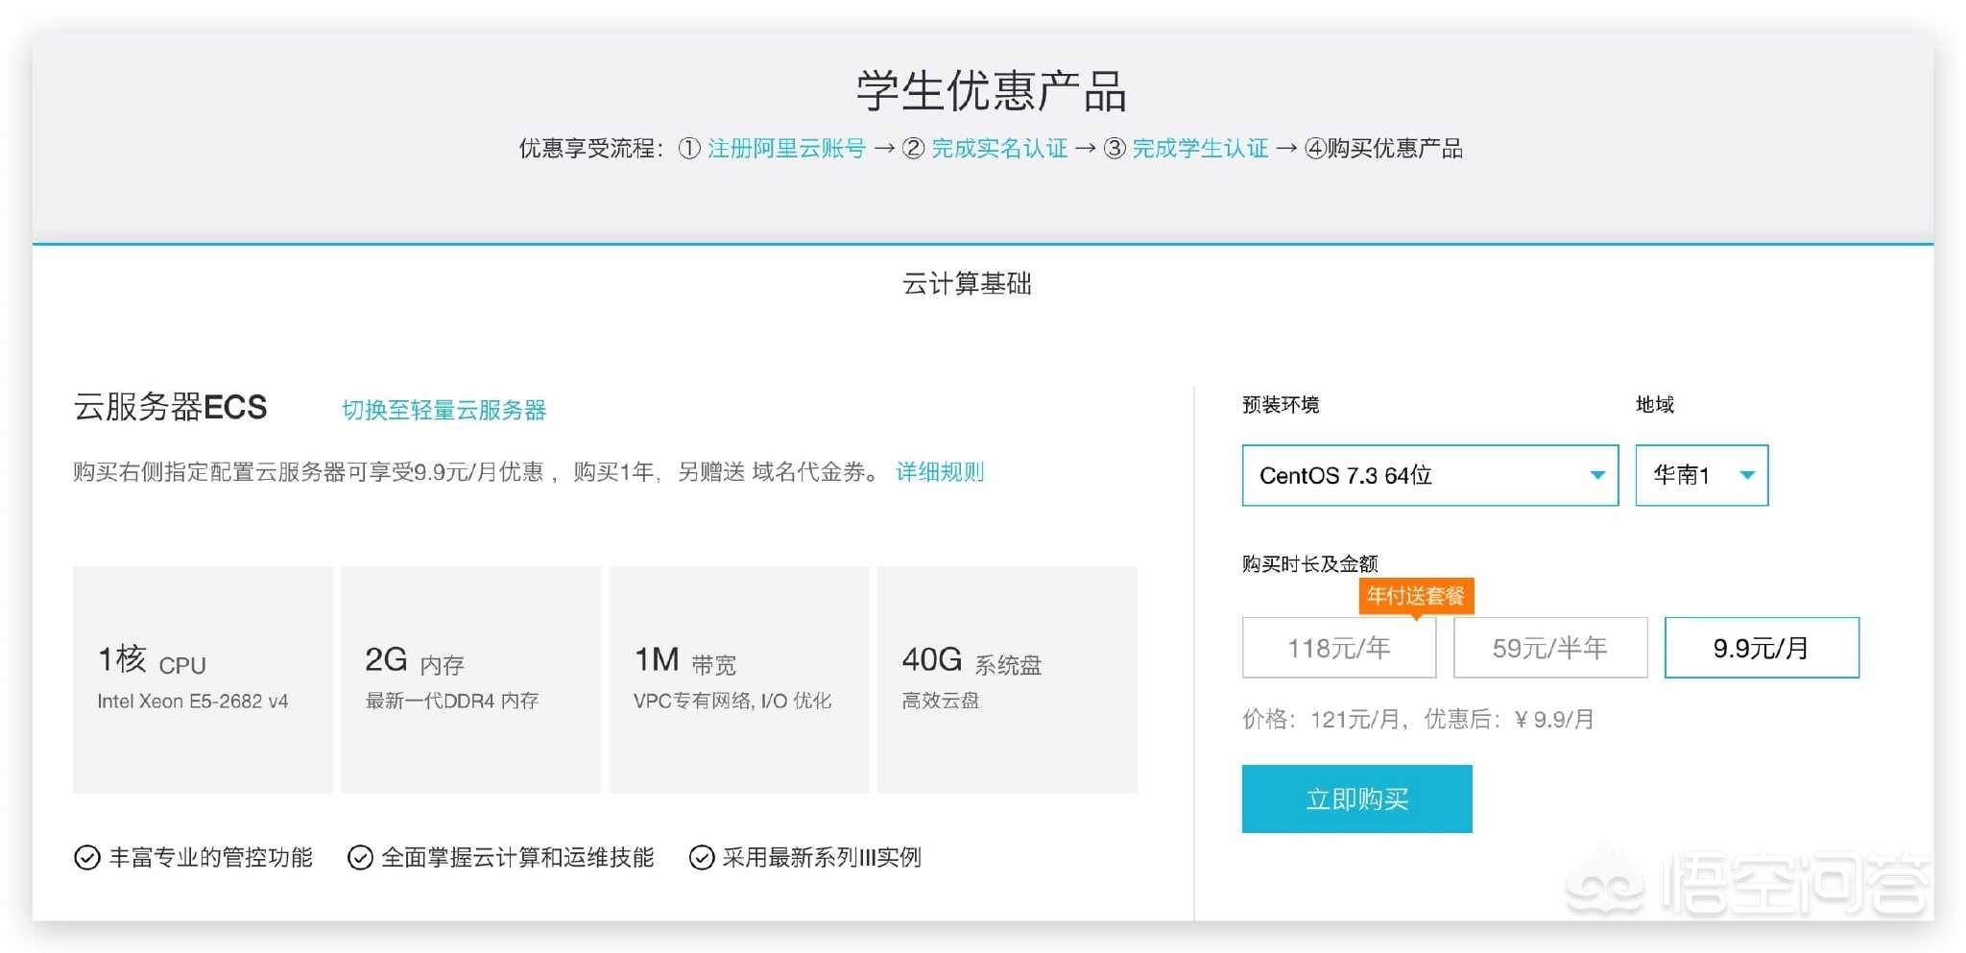
Task: Select the 9.9元/月 plan option
Action: pyautogui.click(x=1762, y=648)
